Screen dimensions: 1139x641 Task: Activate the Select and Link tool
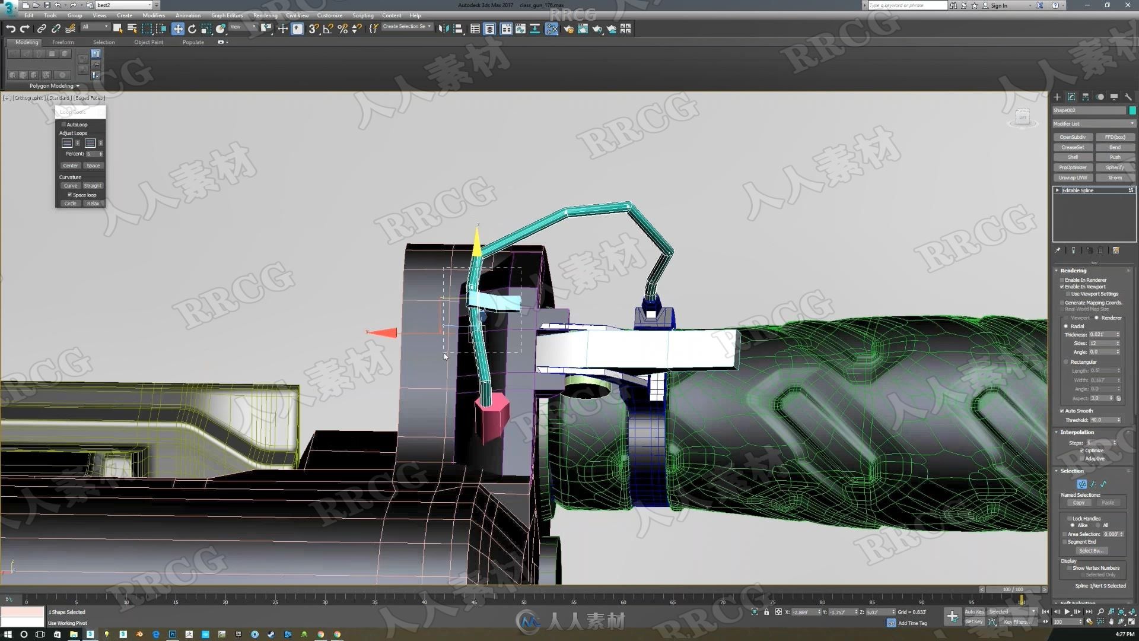tap(42, 28)
